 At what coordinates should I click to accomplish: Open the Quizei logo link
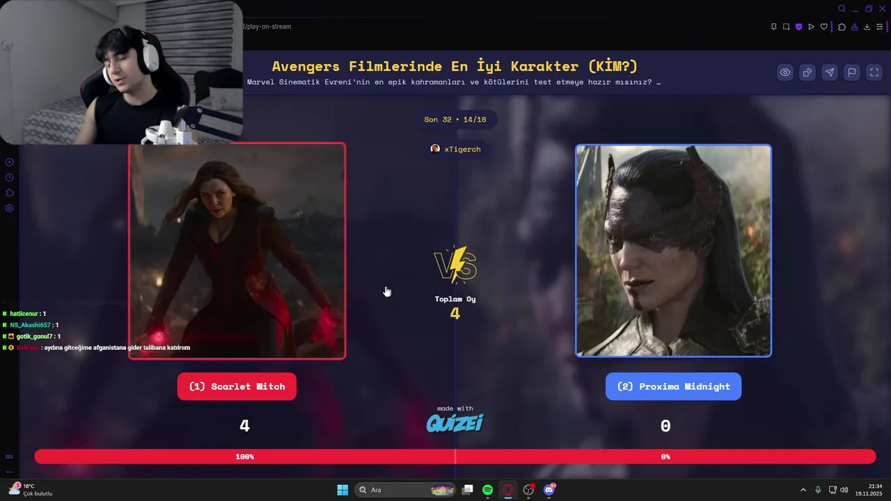[455, 423]
